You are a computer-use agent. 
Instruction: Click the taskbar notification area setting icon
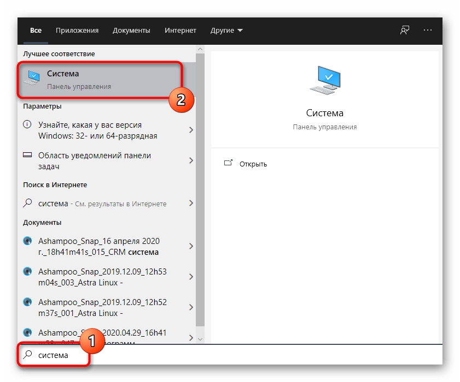click(28, 156)
